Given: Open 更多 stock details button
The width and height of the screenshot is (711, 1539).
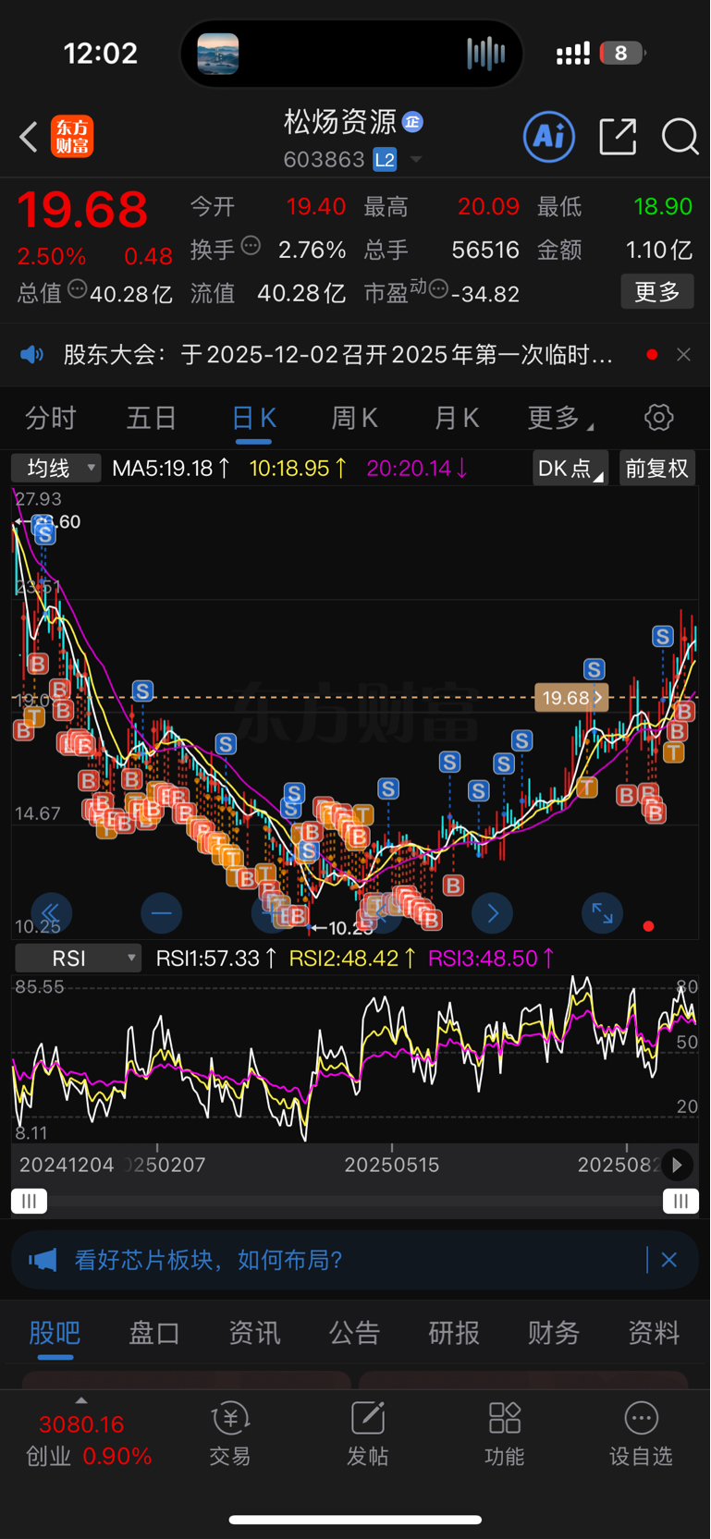Looking at the screenshot, I should [657, 292].
